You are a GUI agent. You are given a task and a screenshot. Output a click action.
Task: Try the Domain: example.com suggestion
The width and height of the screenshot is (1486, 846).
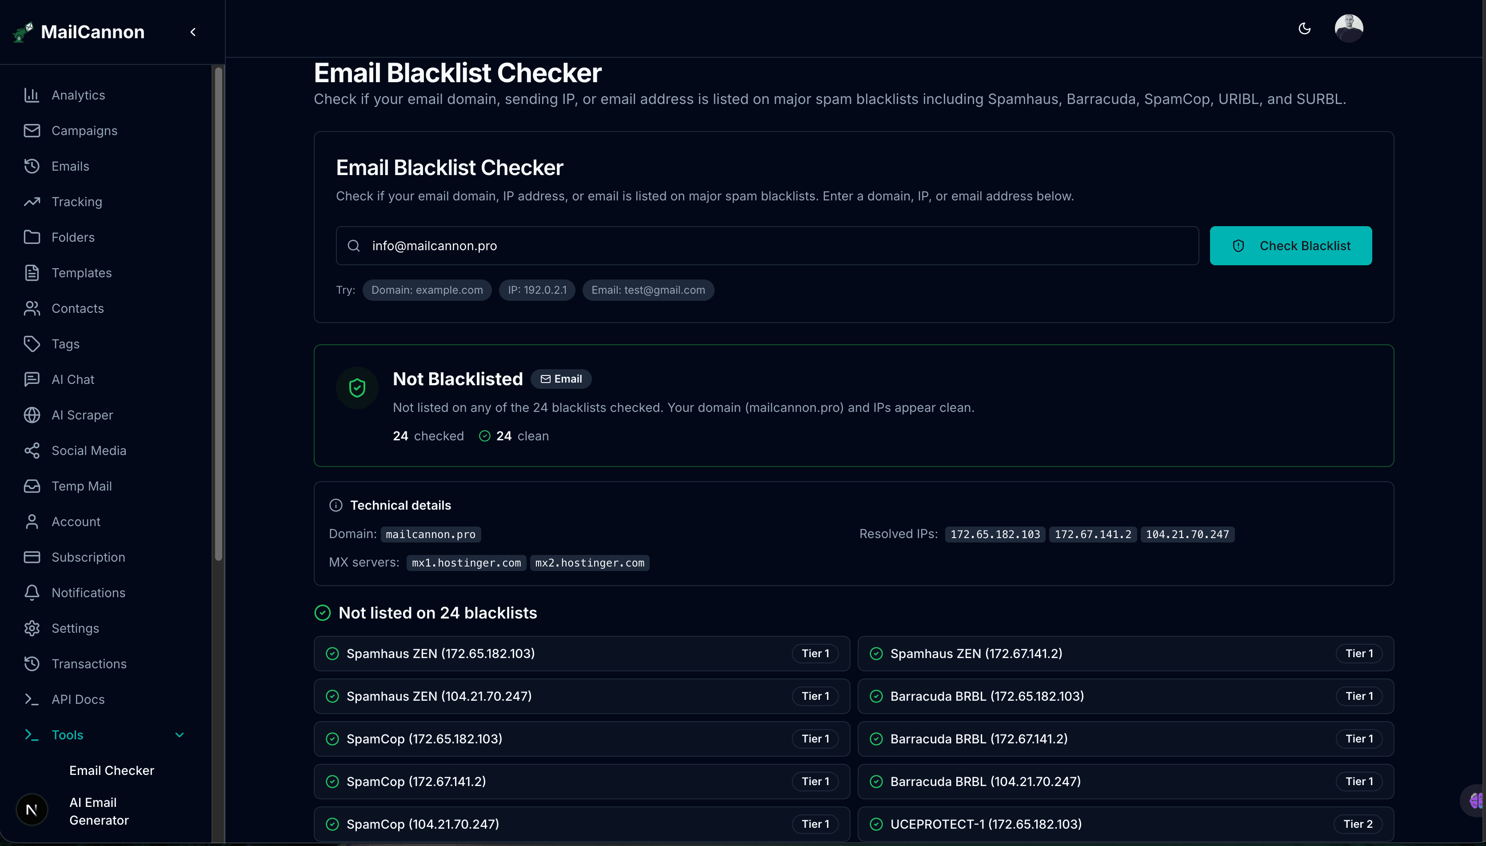[427, 290]
